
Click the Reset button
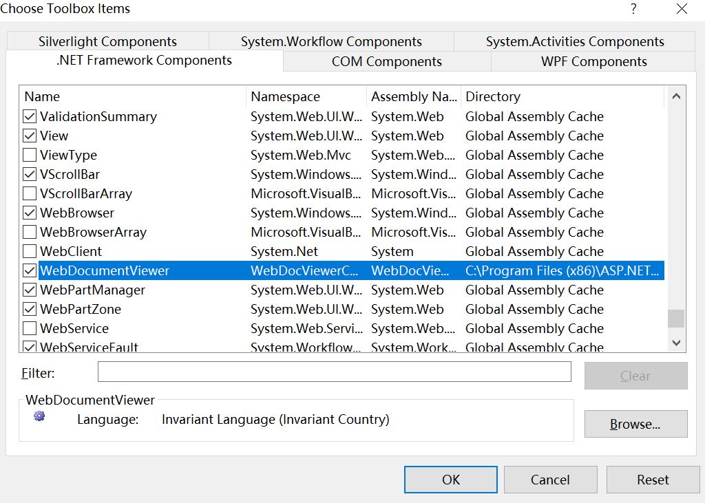653,480
